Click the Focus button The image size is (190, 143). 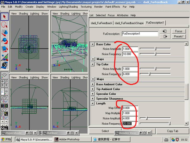179,31
